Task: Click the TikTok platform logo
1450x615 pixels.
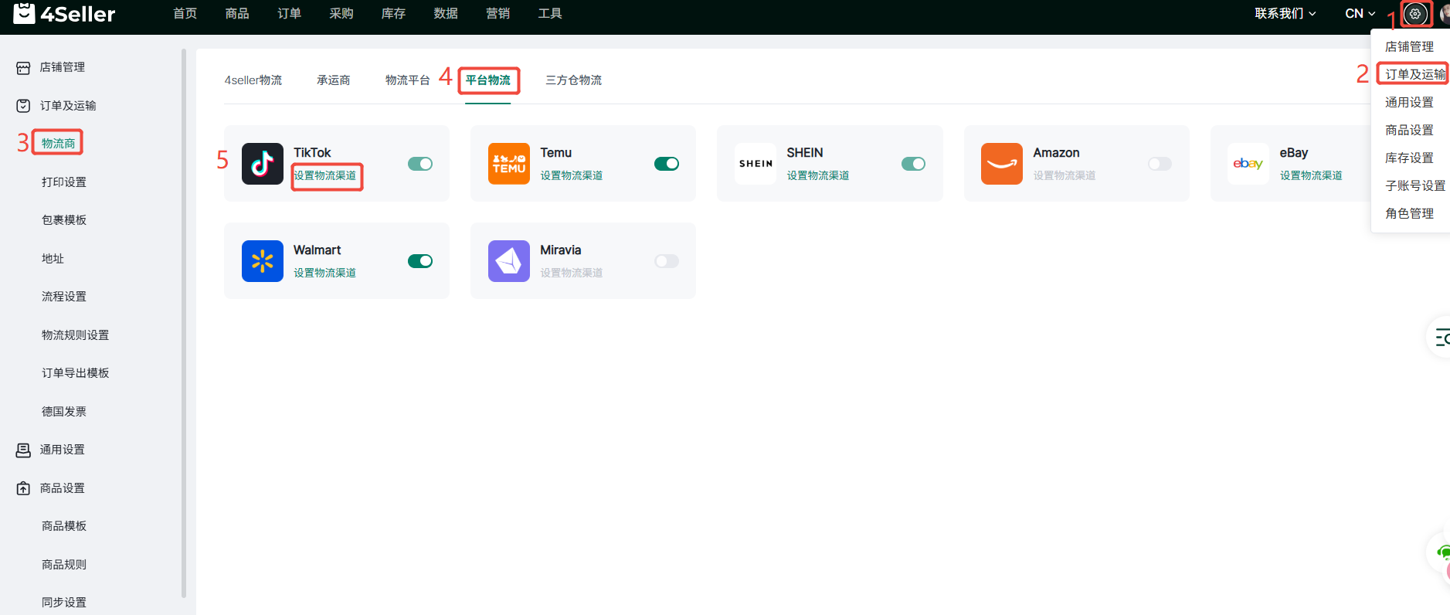Action: [x=263, y=164]
